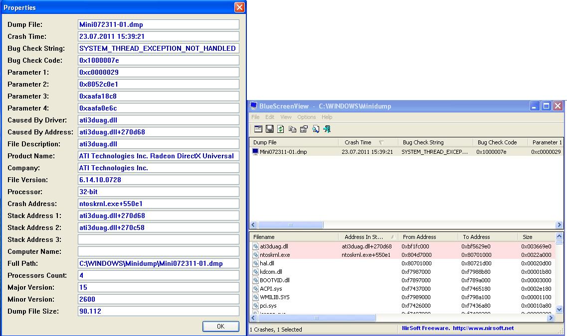
Task: Click the file icon next to pci.sys
Action: click(x=256, y=306)
